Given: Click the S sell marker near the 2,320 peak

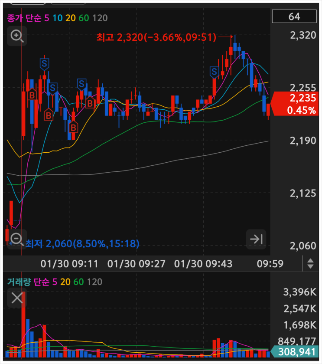Looking at the screenshot, I should [215, 72].
